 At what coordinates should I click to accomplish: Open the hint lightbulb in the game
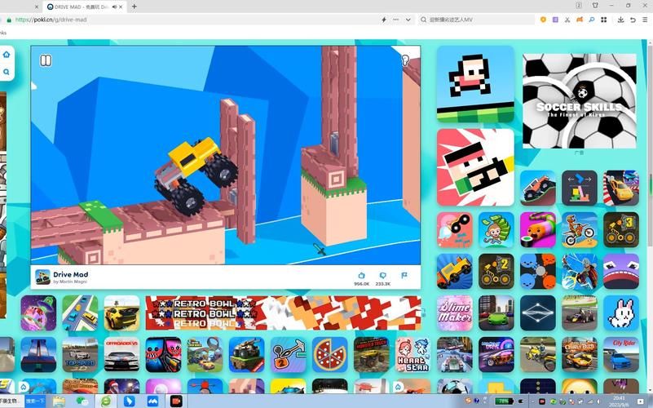tap(406, 61)
